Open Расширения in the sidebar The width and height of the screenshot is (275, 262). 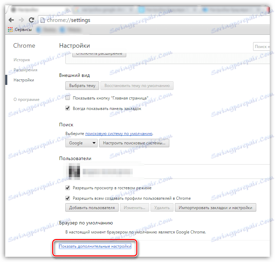pos(25,70)
